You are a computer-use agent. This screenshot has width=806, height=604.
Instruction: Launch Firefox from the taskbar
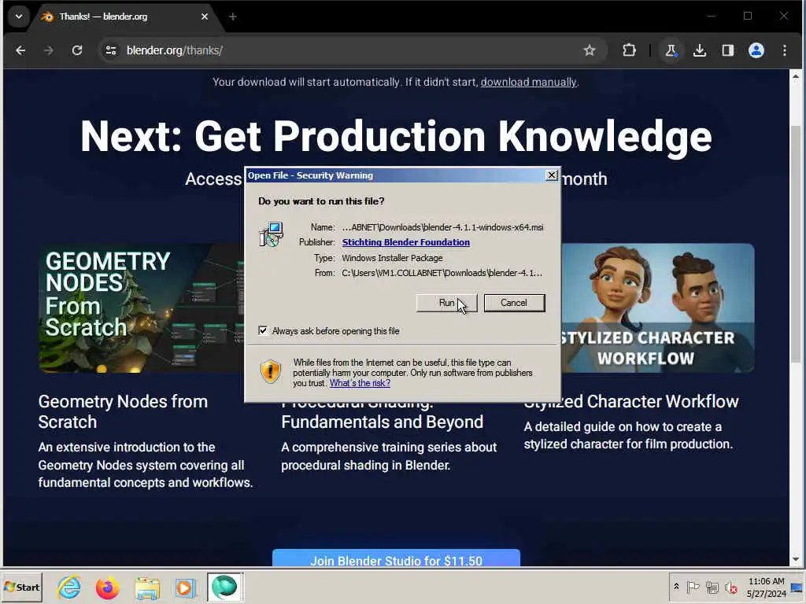(107, 587)
